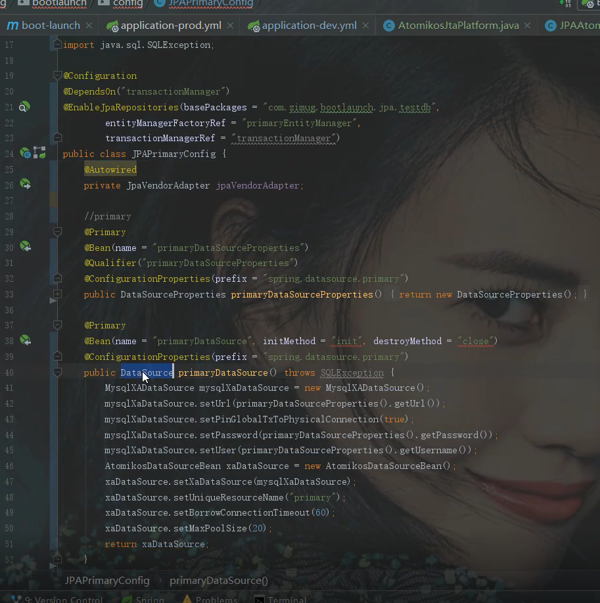
Task: Click line number 27 in the gutter
Action: (9, 200)
